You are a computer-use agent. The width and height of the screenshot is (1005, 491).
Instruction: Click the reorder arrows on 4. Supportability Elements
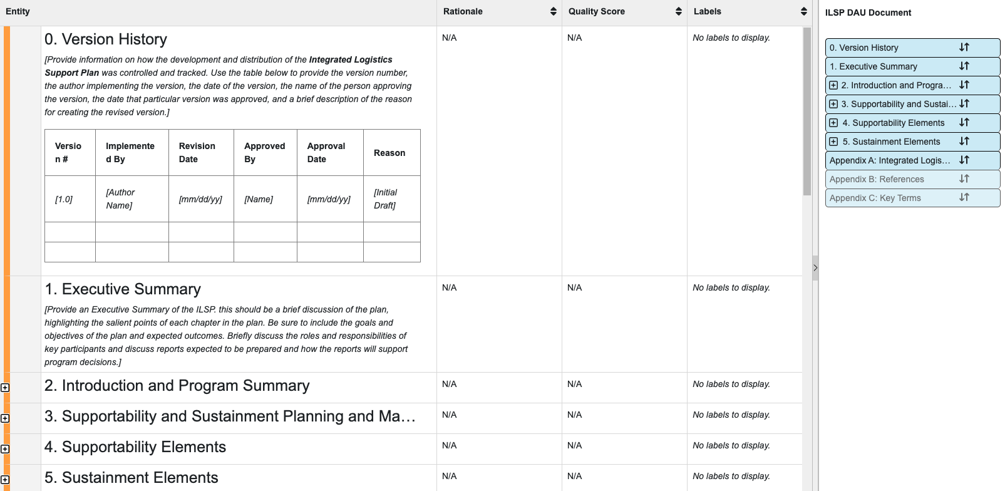coord(964,123)
